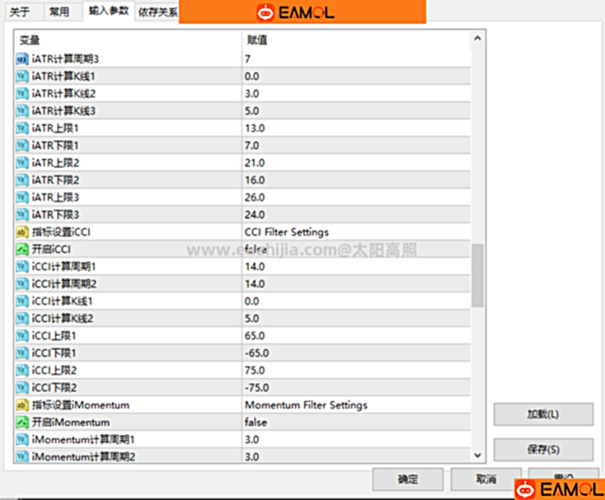Select the icon next to iATR上限1
605x500 pixels.
22,129
